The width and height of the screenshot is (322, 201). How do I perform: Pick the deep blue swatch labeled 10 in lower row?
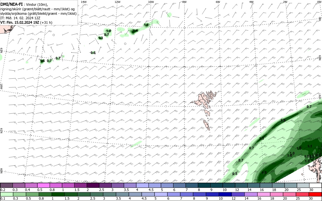coord(225,194)
